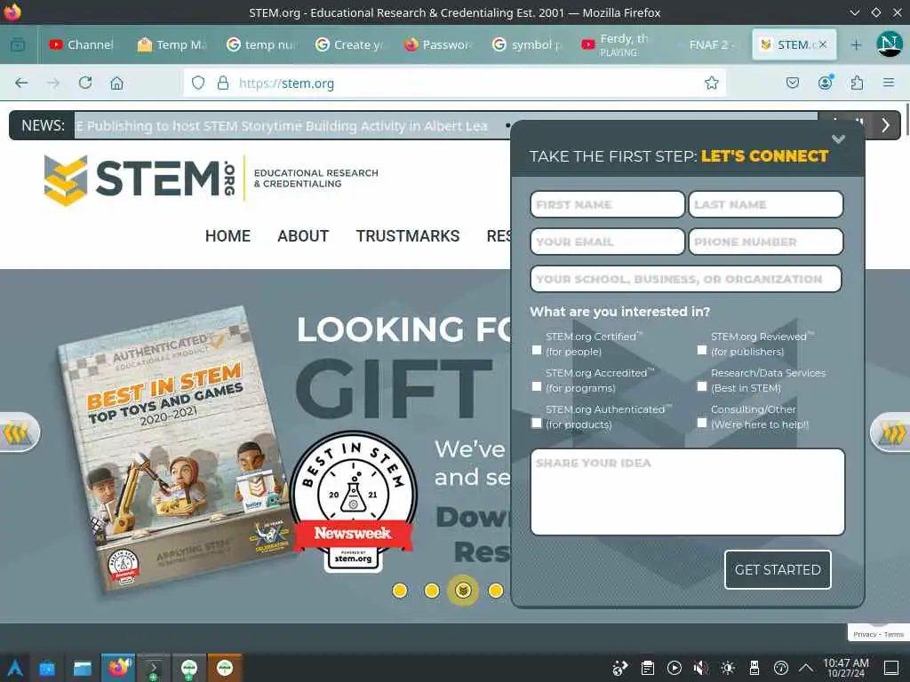Switch to the Create your Google tab
910x682 pixels.
coord(350,44)
